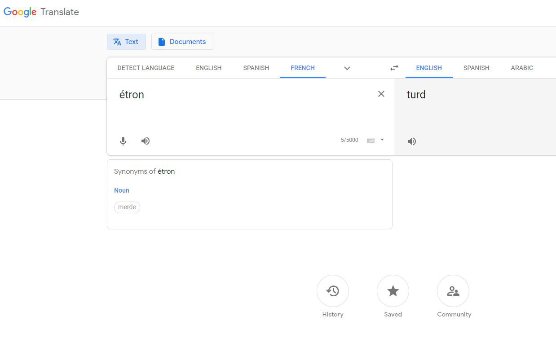Screen dimensions: 556x347
Task: Click the Community label text
Action: (x=454, y=314)
